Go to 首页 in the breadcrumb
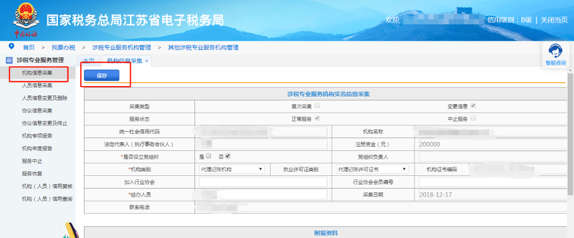The width and height of the screenshot is (574, 238). click(x=29, y=48)
